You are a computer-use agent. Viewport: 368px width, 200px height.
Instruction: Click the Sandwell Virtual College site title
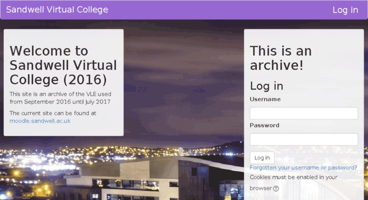click(x=57, y=9)
